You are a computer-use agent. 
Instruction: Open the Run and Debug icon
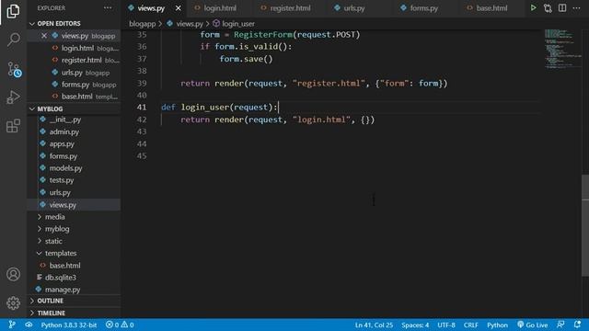pyautogui.click(x=13, y=97)
